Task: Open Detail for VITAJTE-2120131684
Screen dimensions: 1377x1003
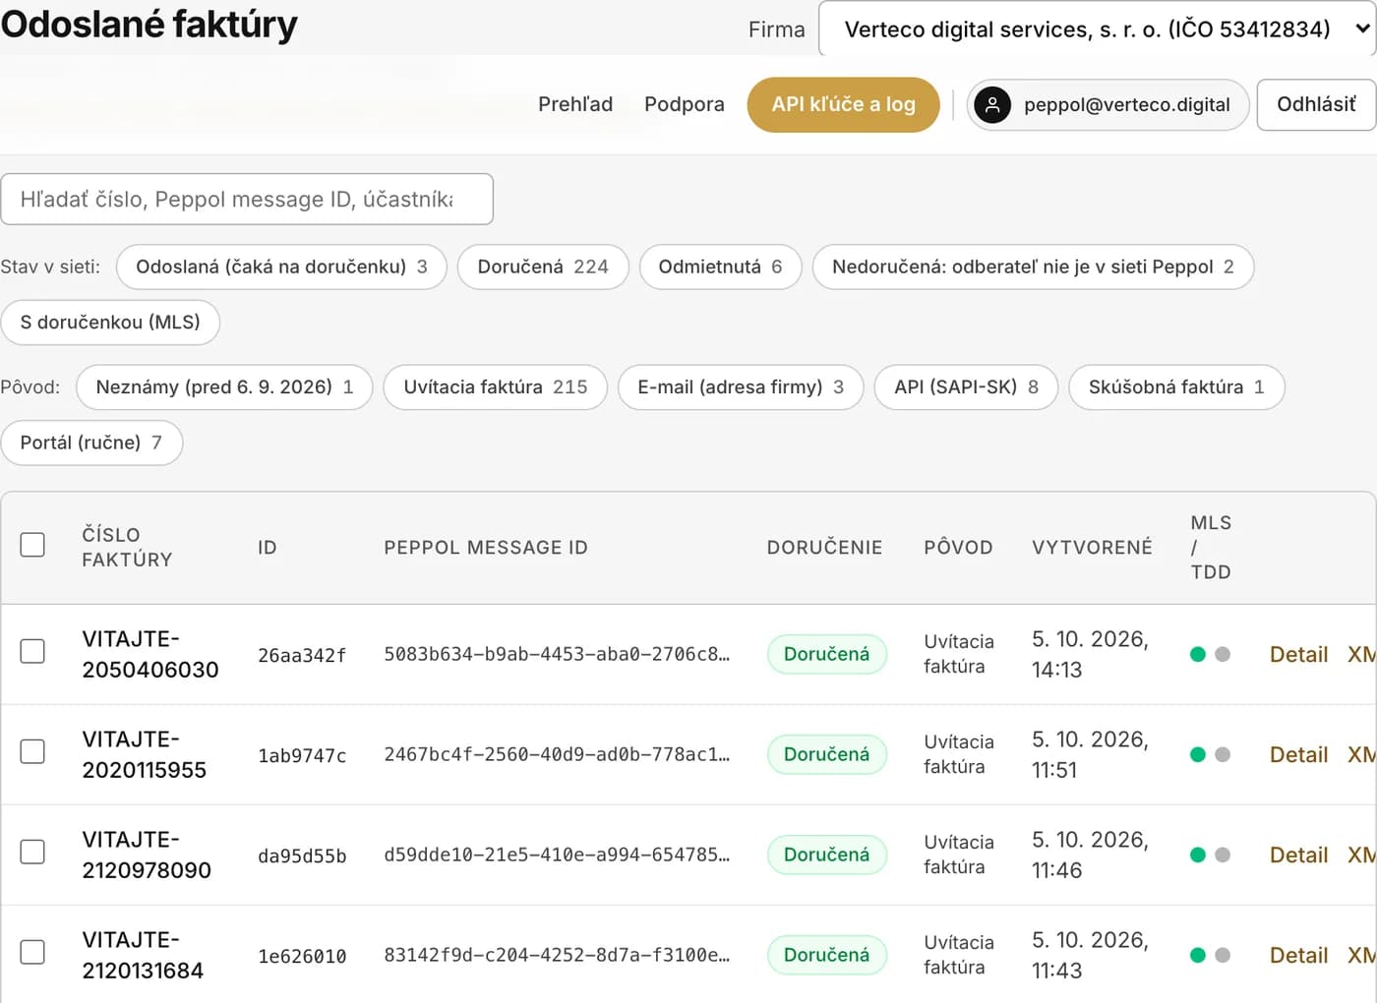Action: 1298,956
